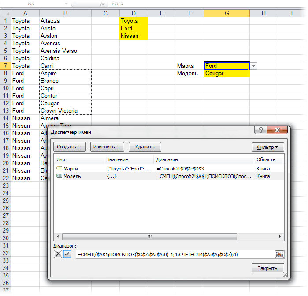Image resolution: width=308 pixels, height=296 pixels.
Task: Select the Марки row in names list
Action: tap(169, 169)
